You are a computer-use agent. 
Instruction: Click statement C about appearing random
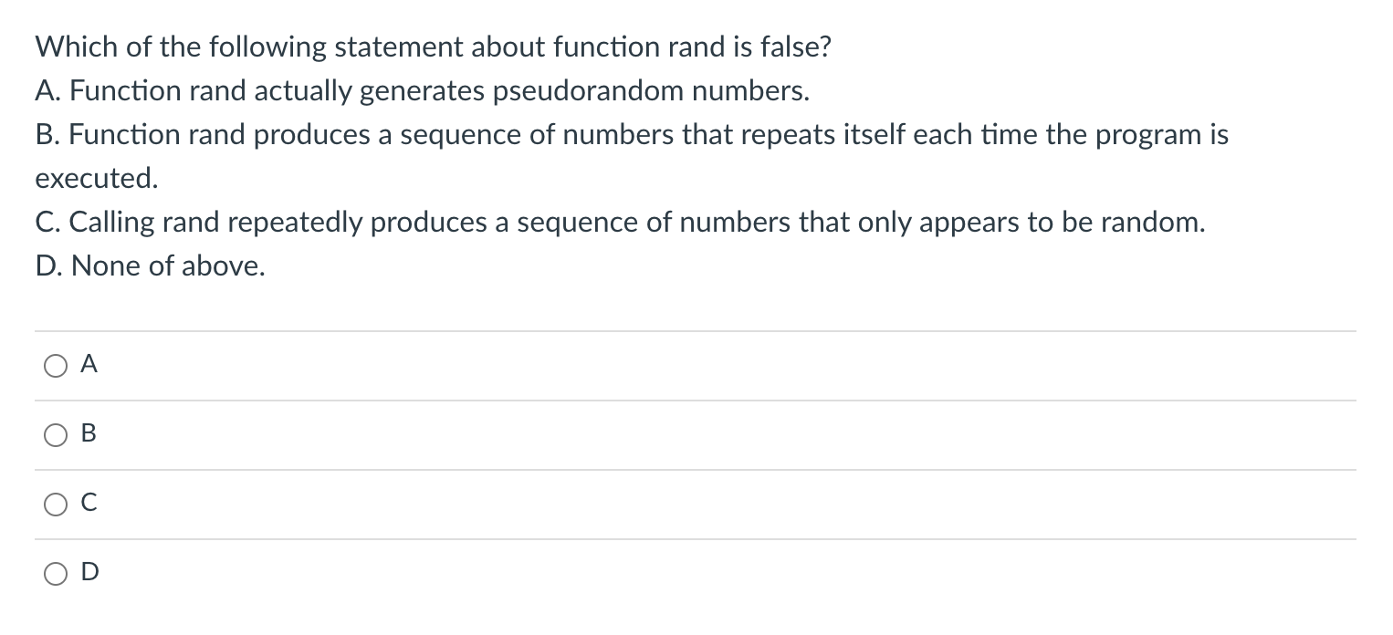(620, 223)
